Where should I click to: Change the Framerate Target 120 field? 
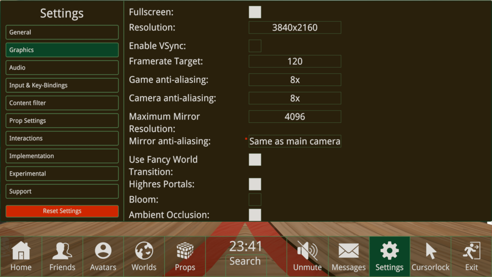click(295, 61)
